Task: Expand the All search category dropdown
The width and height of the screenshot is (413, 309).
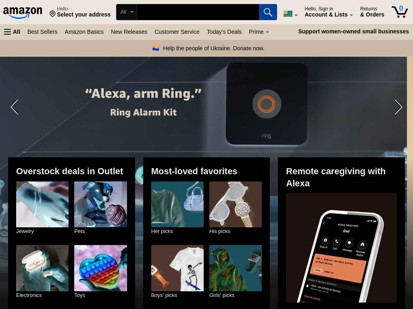Action: click(127, 12)
